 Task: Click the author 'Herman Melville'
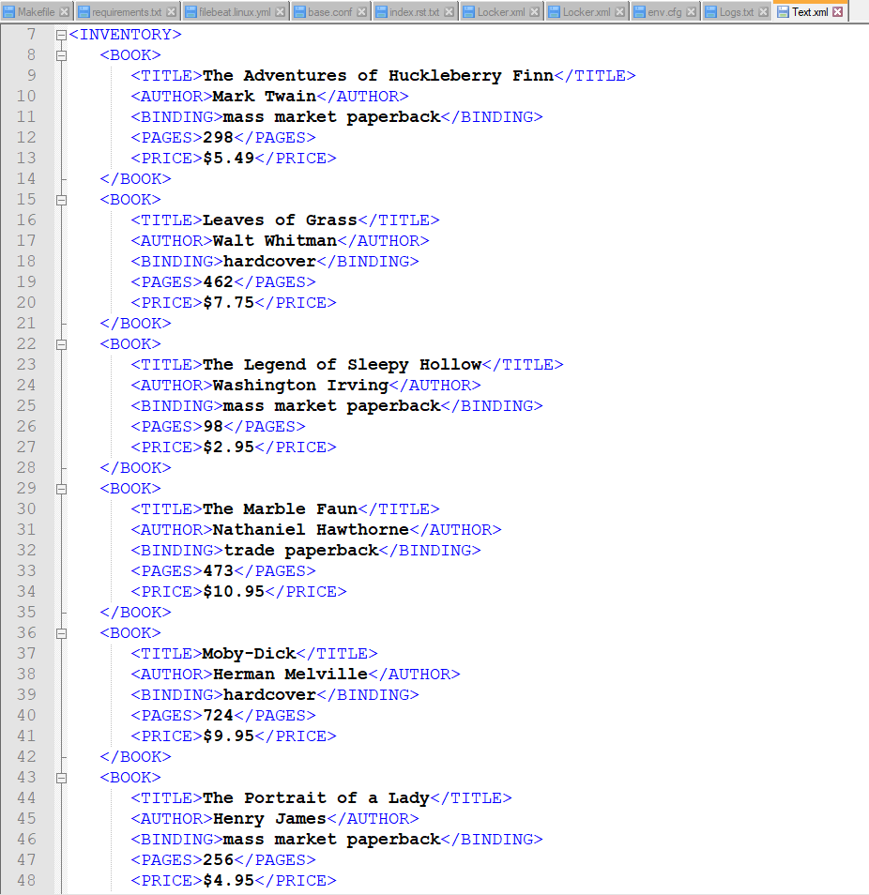point(290,675)
